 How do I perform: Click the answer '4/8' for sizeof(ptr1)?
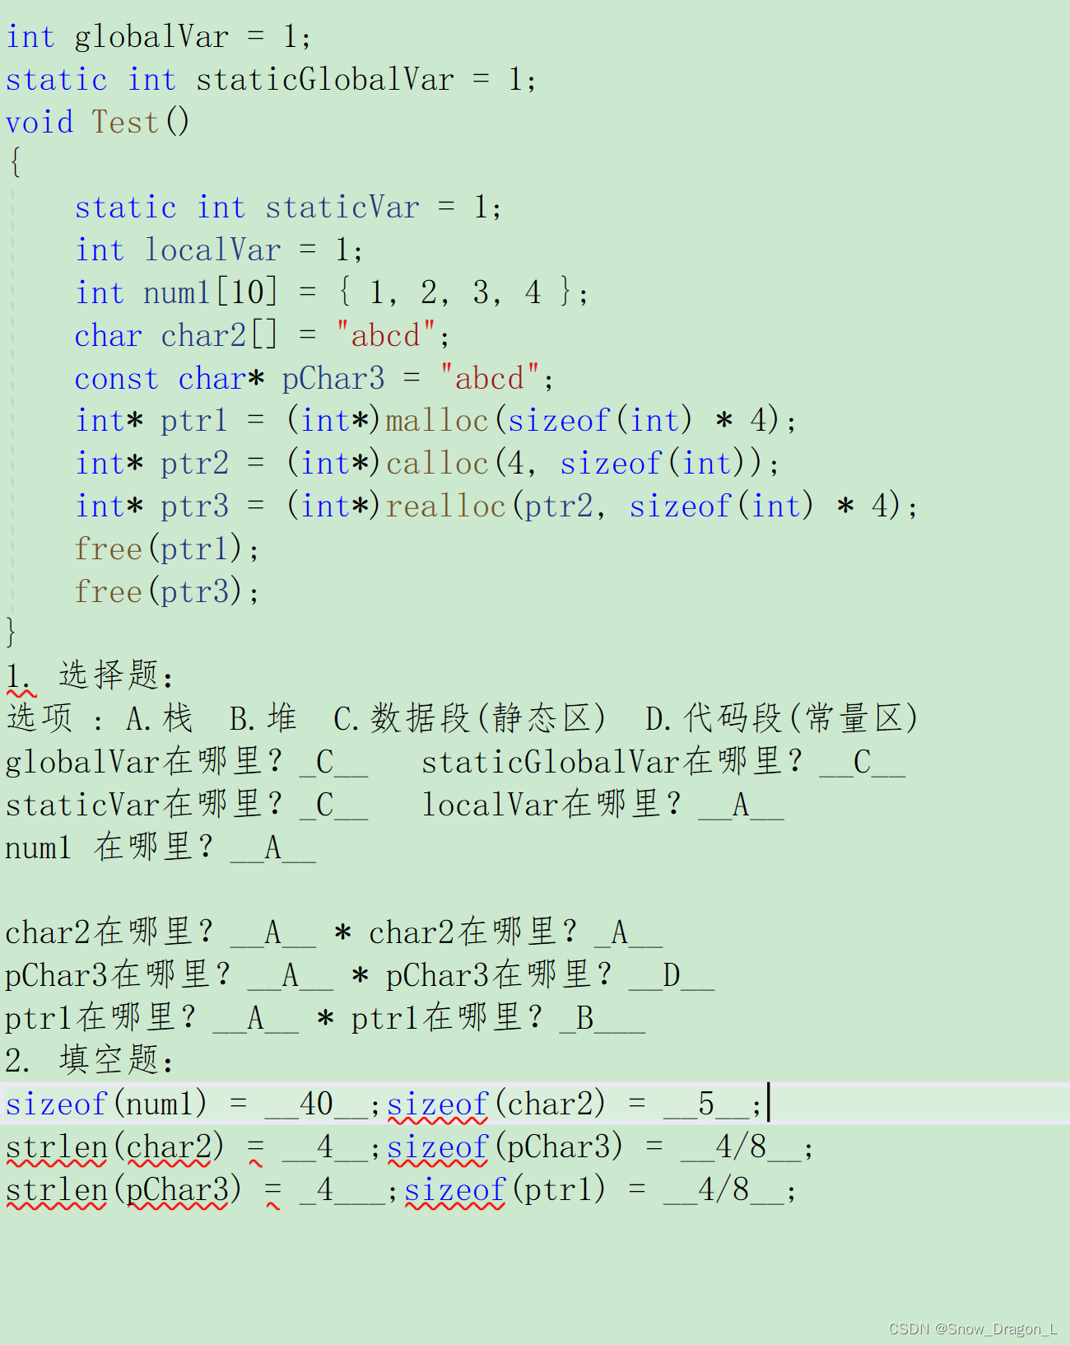(x=723, y=1189)
